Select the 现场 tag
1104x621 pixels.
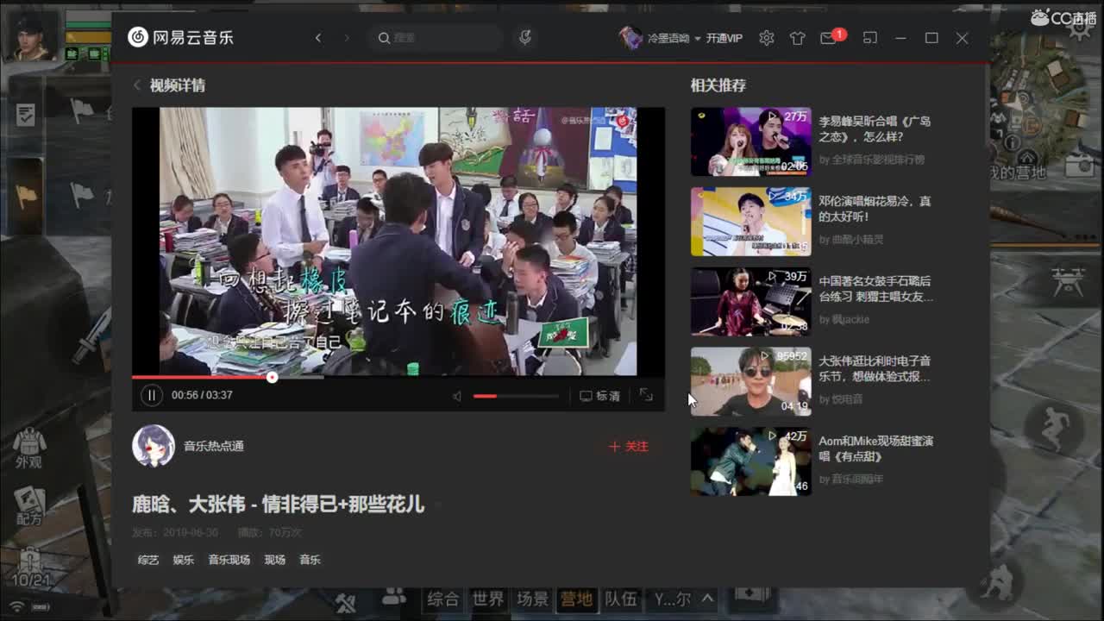pyautogui.click(x=274, y=560)
